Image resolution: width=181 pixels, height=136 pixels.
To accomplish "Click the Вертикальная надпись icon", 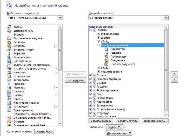I will [x=9, y=38].
